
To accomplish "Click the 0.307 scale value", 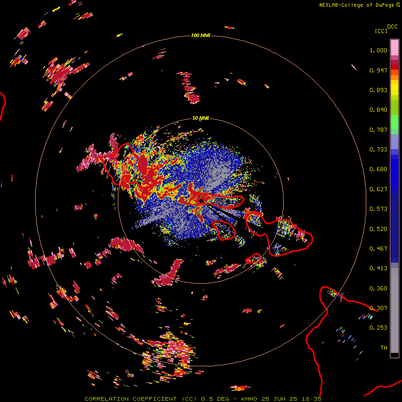I will tap(378, 308).
